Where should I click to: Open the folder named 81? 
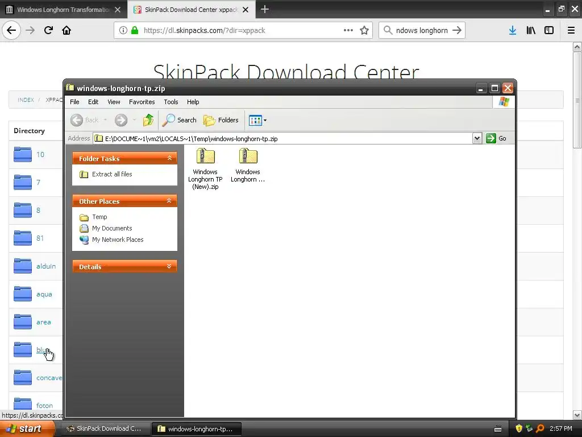coord(40,238)
